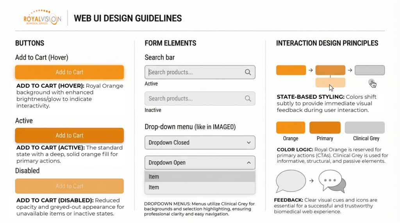This screenshot has width=400, height=223.
Task: Click the disabled Add to Cart button
Action: click(70, 186)
